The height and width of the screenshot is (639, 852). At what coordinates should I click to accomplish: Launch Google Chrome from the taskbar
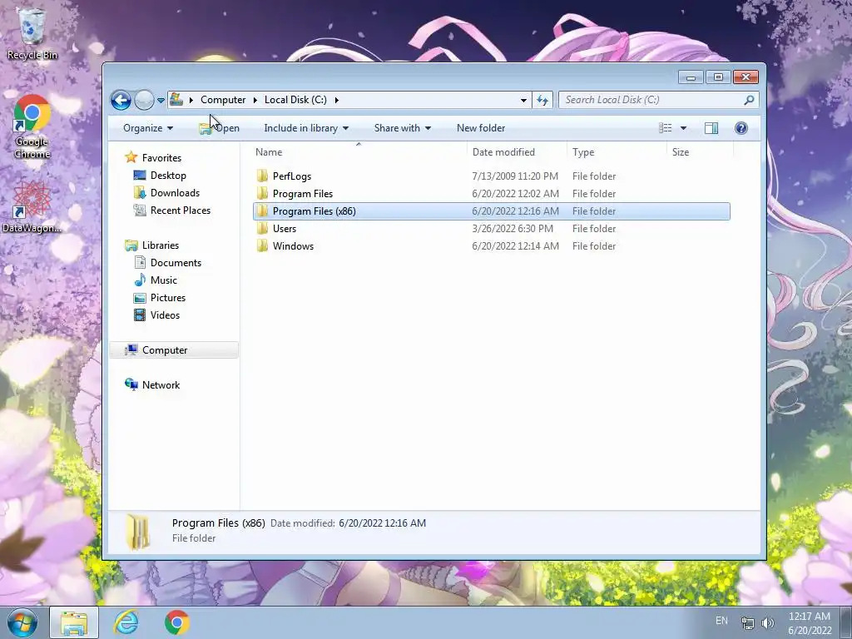(176, 622)
